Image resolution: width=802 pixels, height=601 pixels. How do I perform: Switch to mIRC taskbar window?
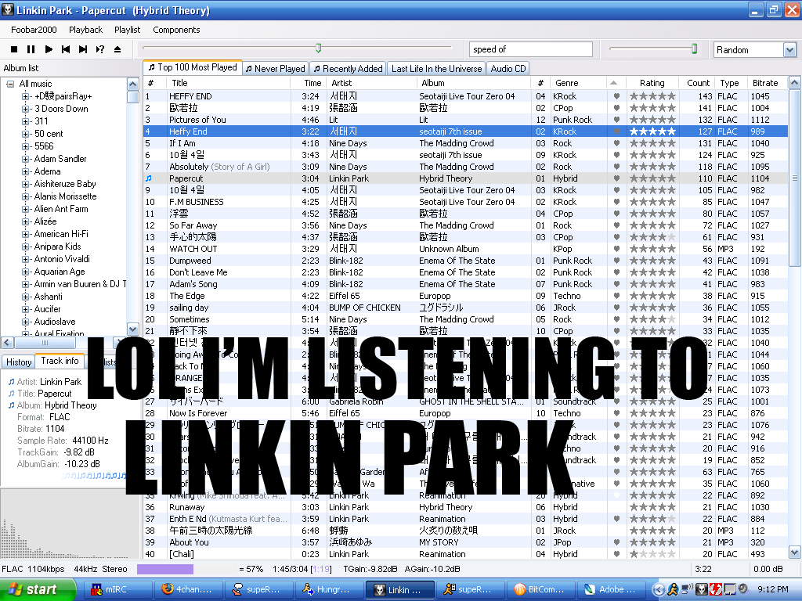[117, 589]
